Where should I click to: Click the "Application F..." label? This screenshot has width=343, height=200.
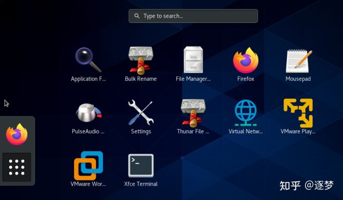pos(89,79)
